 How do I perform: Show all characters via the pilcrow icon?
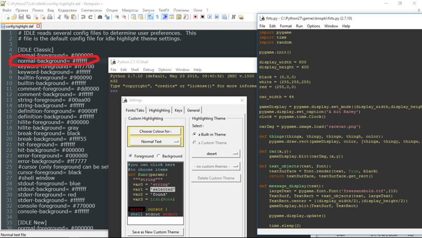tap(157, 17)
